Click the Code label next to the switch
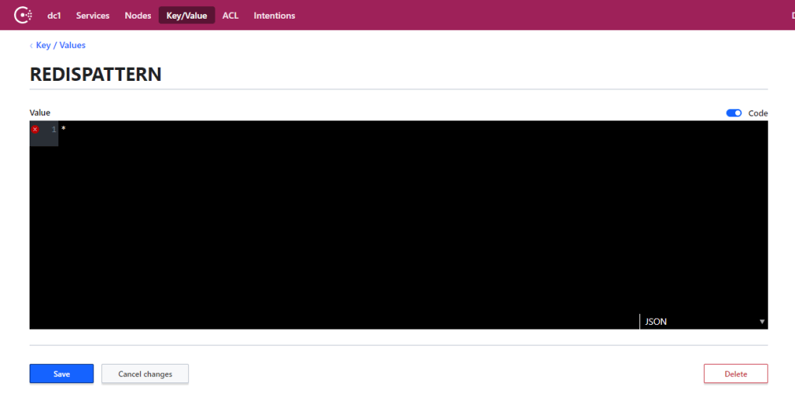 (x=758, y=113)
